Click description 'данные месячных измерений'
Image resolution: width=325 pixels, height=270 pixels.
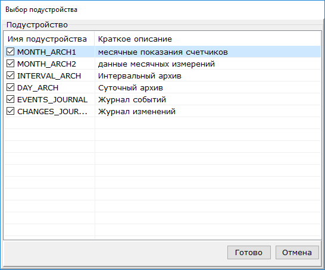157,64
